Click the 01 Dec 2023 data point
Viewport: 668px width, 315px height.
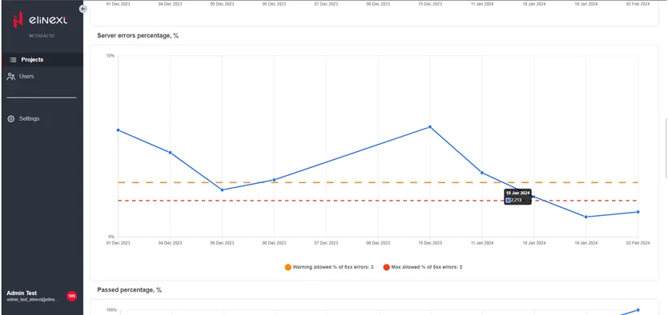point(118,130)
